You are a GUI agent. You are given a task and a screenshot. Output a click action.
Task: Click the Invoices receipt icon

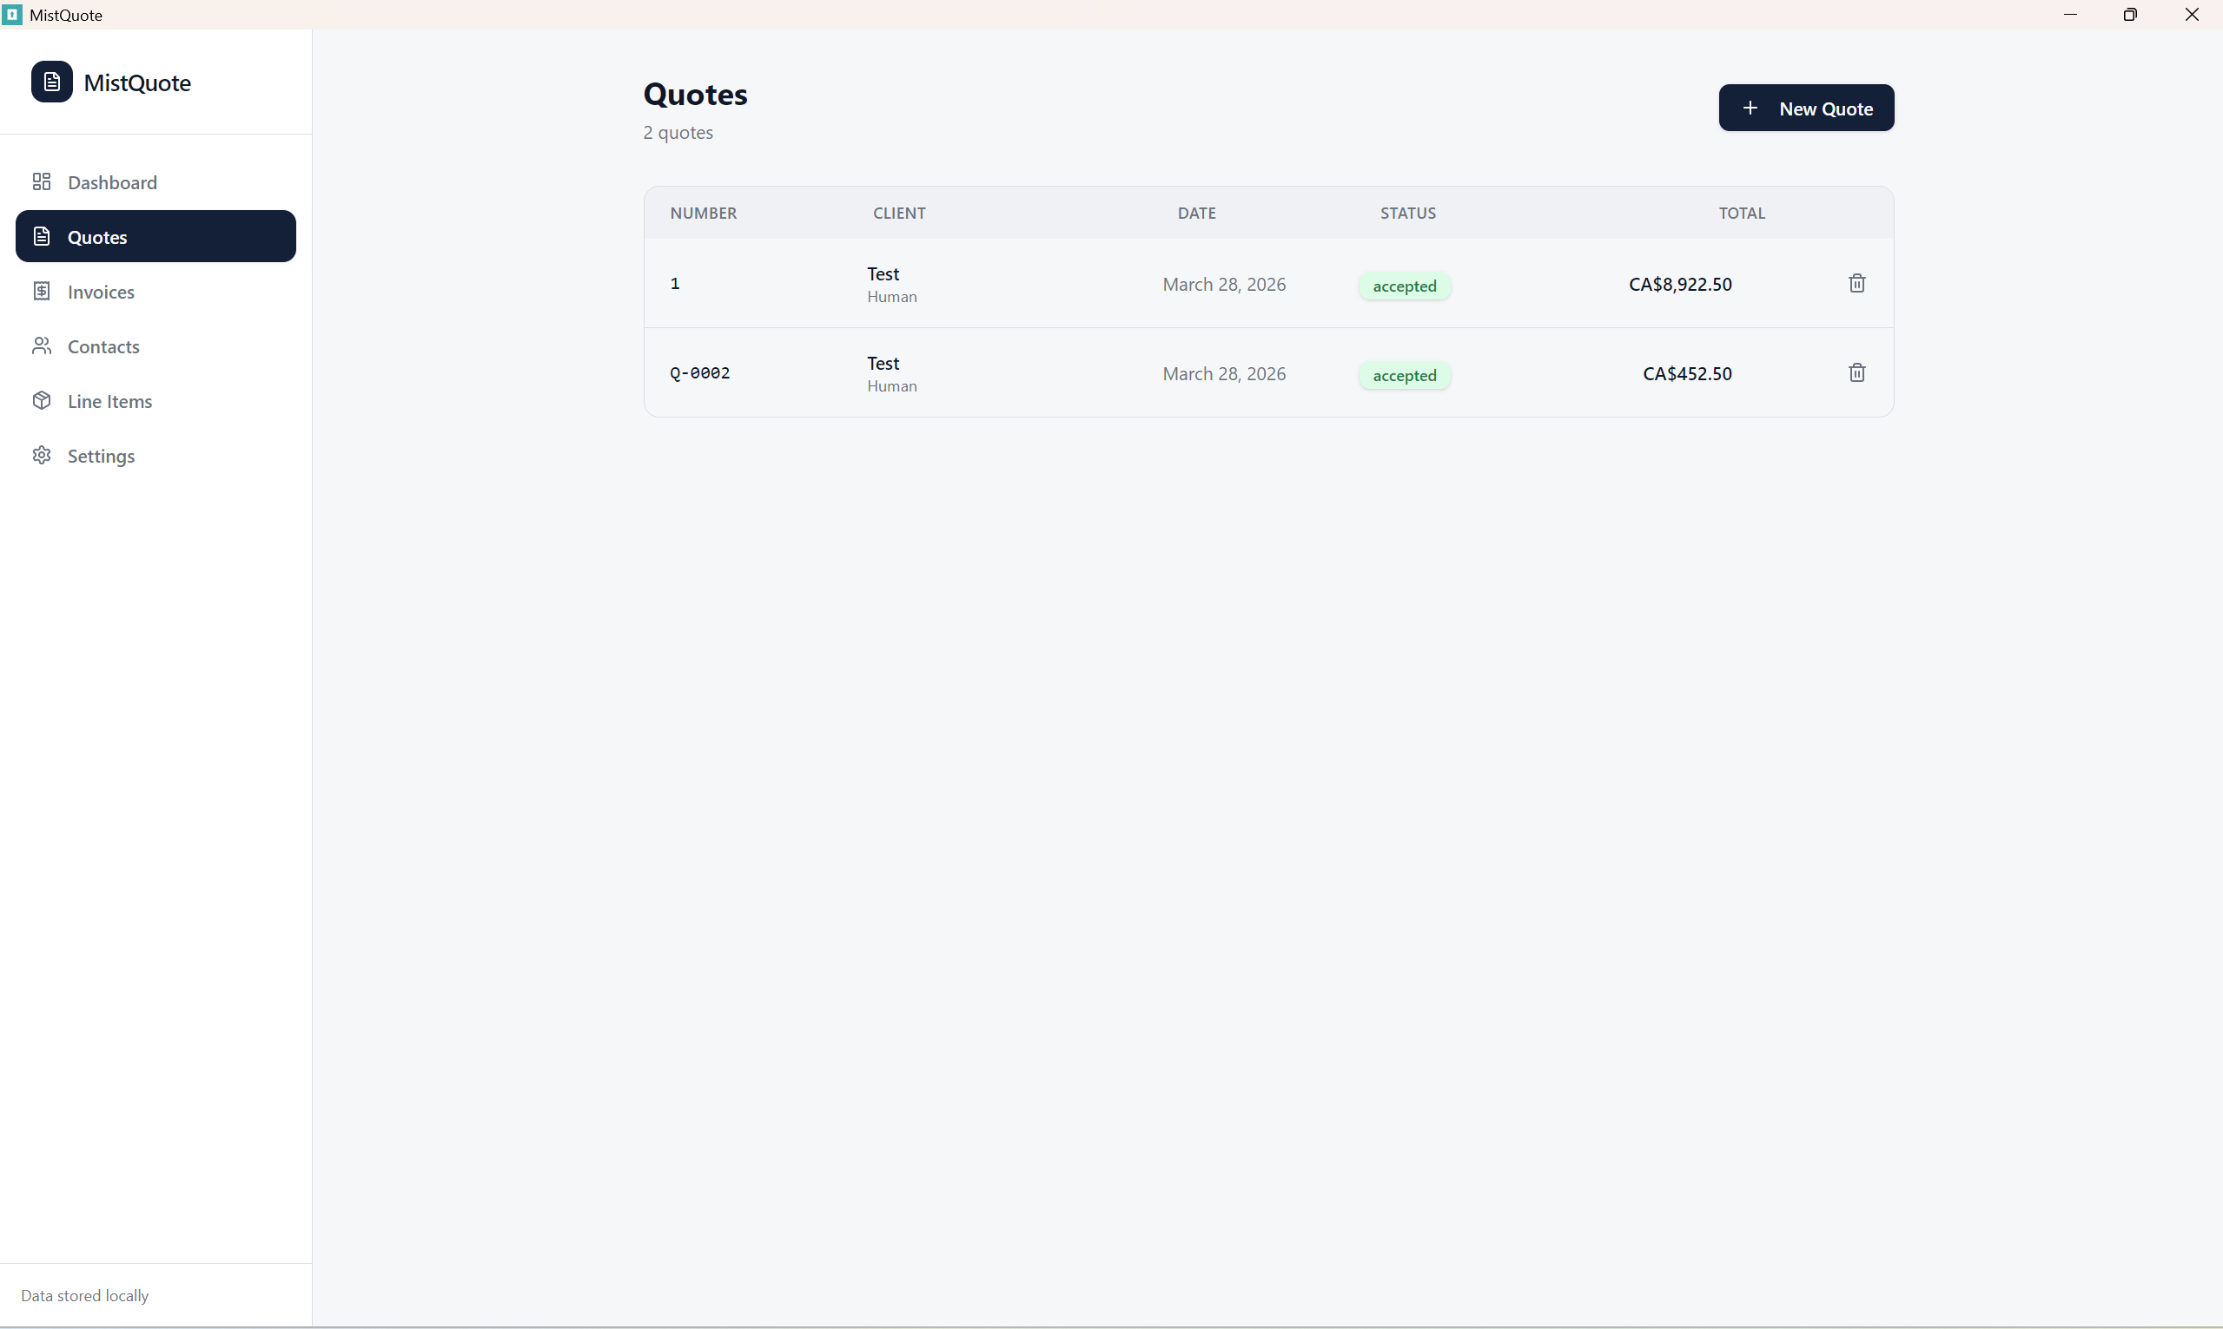[41, 291]
